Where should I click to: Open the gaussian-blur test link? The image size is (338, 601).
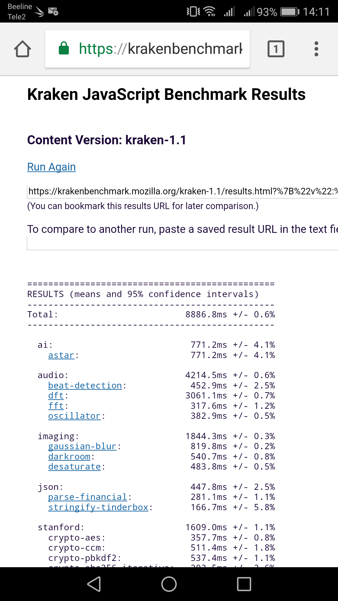[x=82, y=446]
